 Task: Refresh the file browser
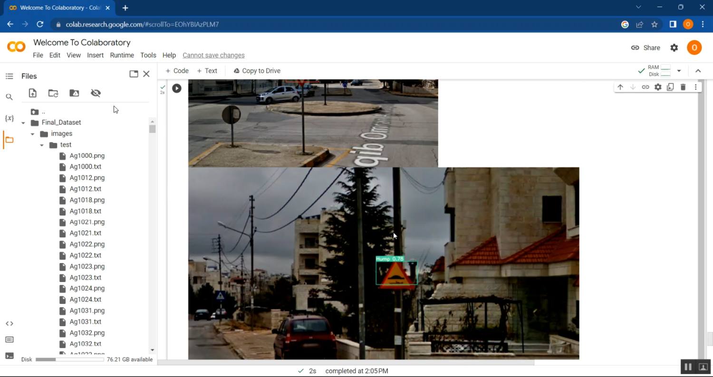point(53,93)
